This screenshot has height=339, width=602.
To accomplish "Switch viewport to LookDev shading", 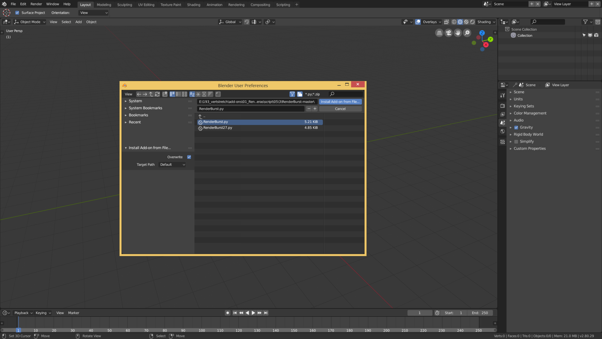I will [x=466, y=22].
